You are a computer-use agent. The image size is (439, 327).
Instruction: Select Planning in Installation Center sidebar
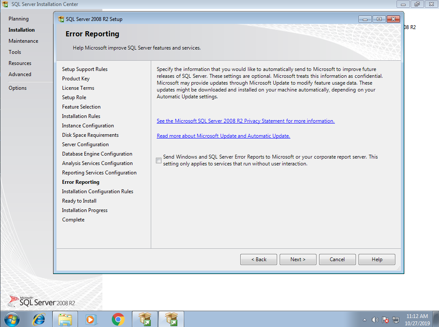coord(18,19)
